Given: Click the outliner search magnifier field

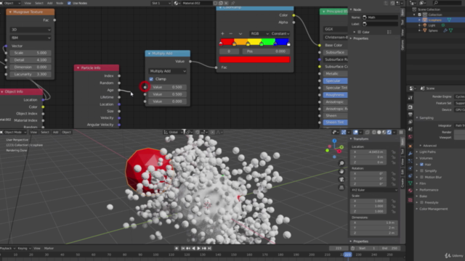Looking at the screenshot, I should pyautogui.click(x=448, y=3).
